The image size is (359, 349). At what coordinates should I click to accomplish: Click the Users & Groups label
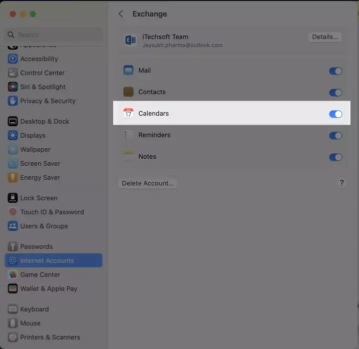click(x=44, y=226)
